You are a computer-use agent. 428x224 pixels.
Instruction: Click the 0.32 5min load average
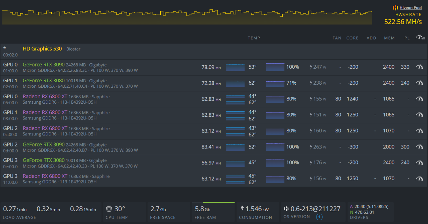click(x=48, y=209)
